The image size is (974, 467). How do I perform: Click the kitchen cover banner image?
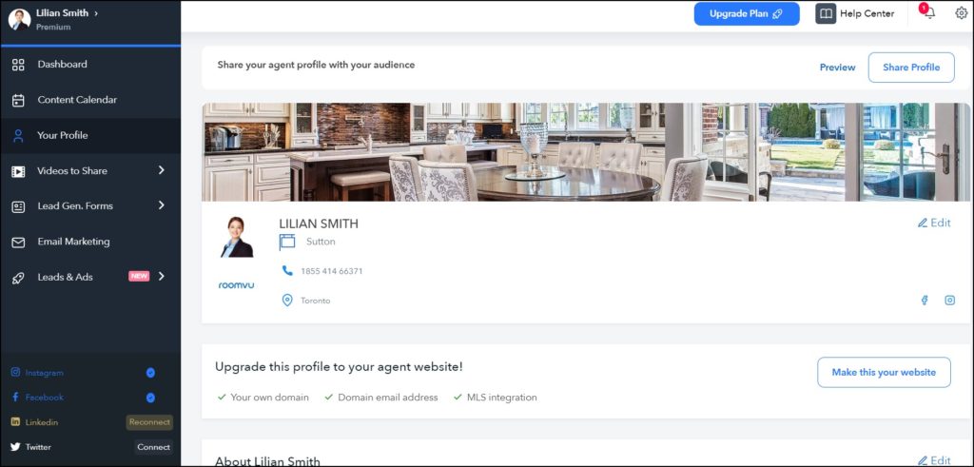pyautogui.click(x=586, y=152)
